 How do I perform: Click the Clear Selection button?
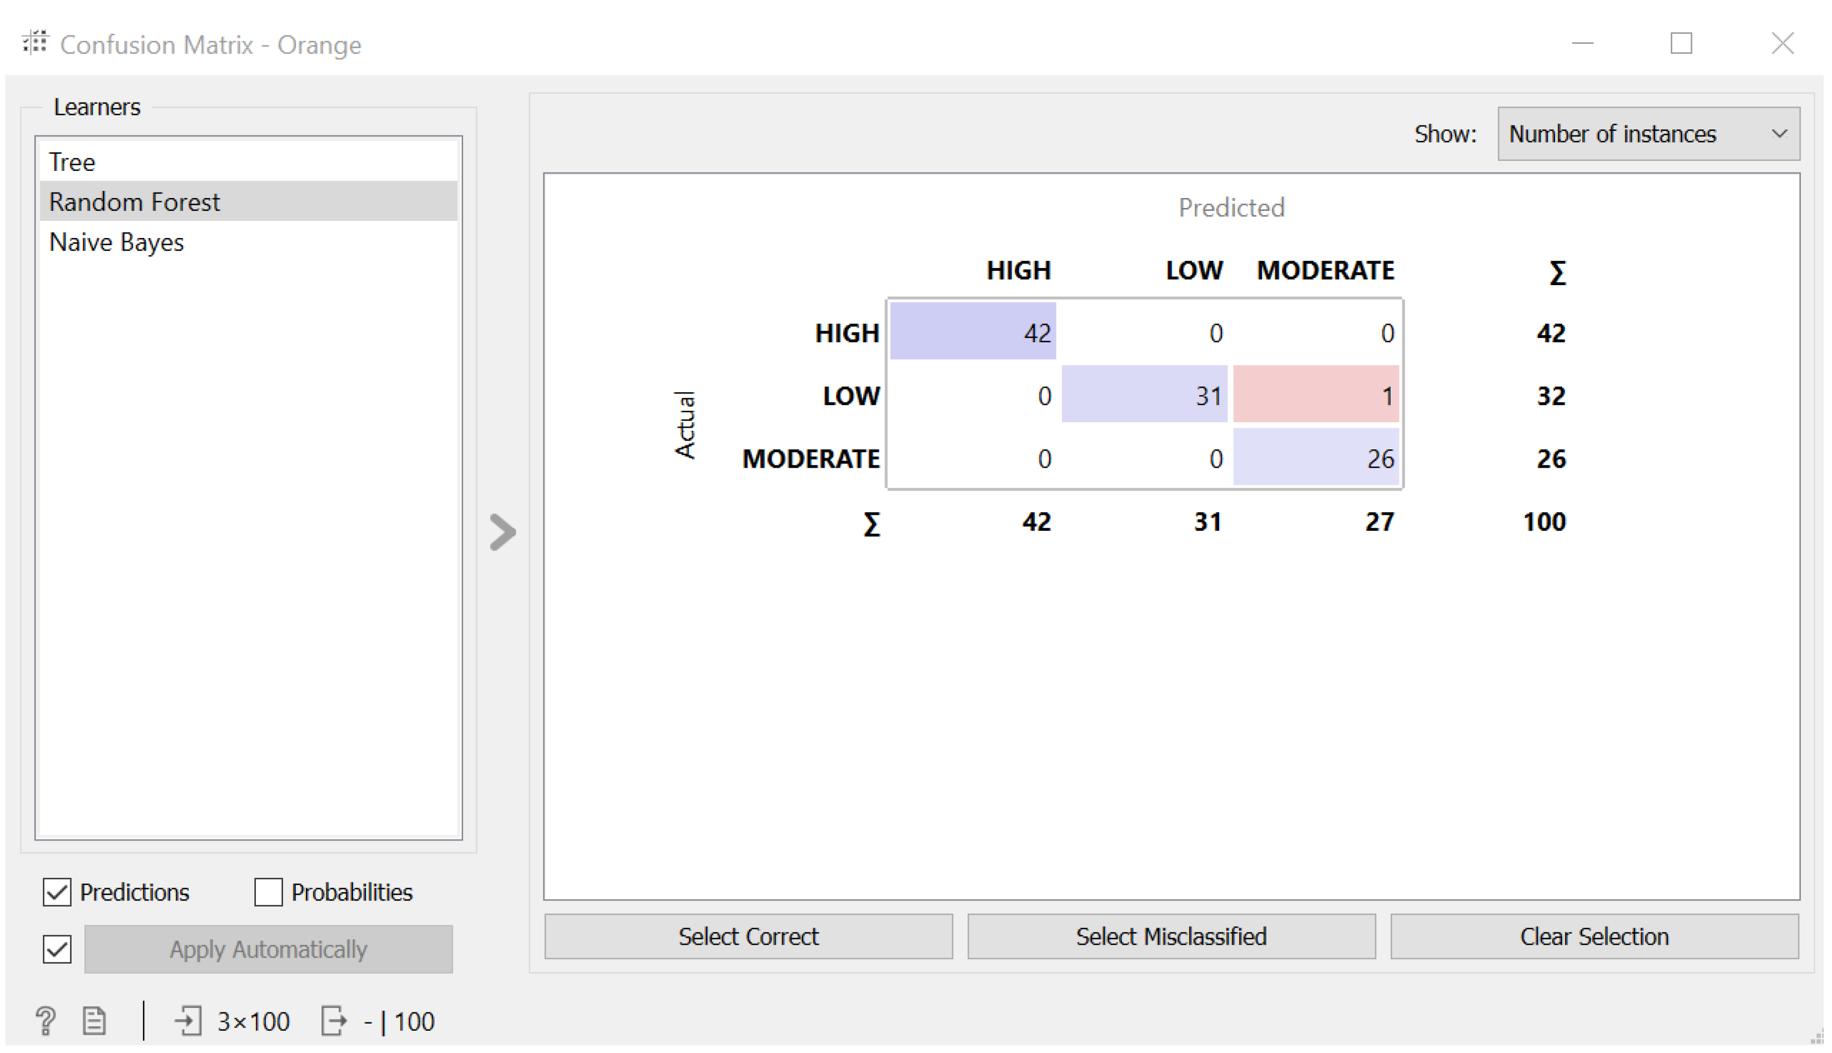(1593, 936)
